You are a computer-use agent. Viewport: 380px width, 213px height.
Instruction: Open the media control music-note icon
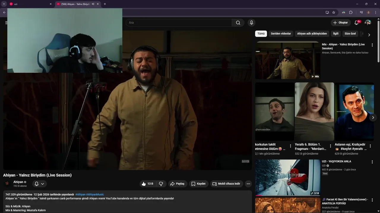pyautogui.click(x=361, y=12)
